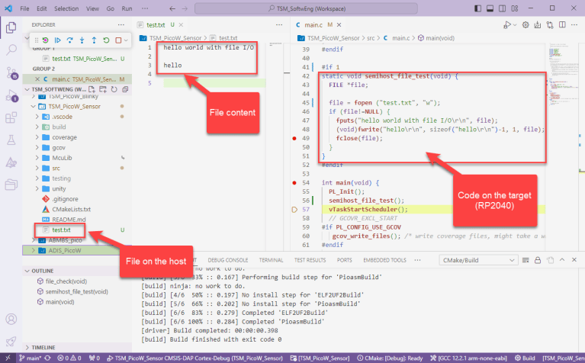Expand the src folder
585x363 pixels.
point(37,169)
